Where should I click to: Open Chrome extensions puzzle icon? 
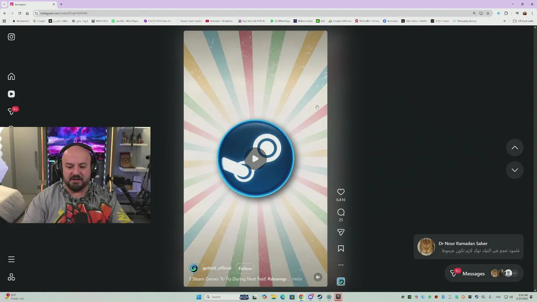(x=506, y=13)
